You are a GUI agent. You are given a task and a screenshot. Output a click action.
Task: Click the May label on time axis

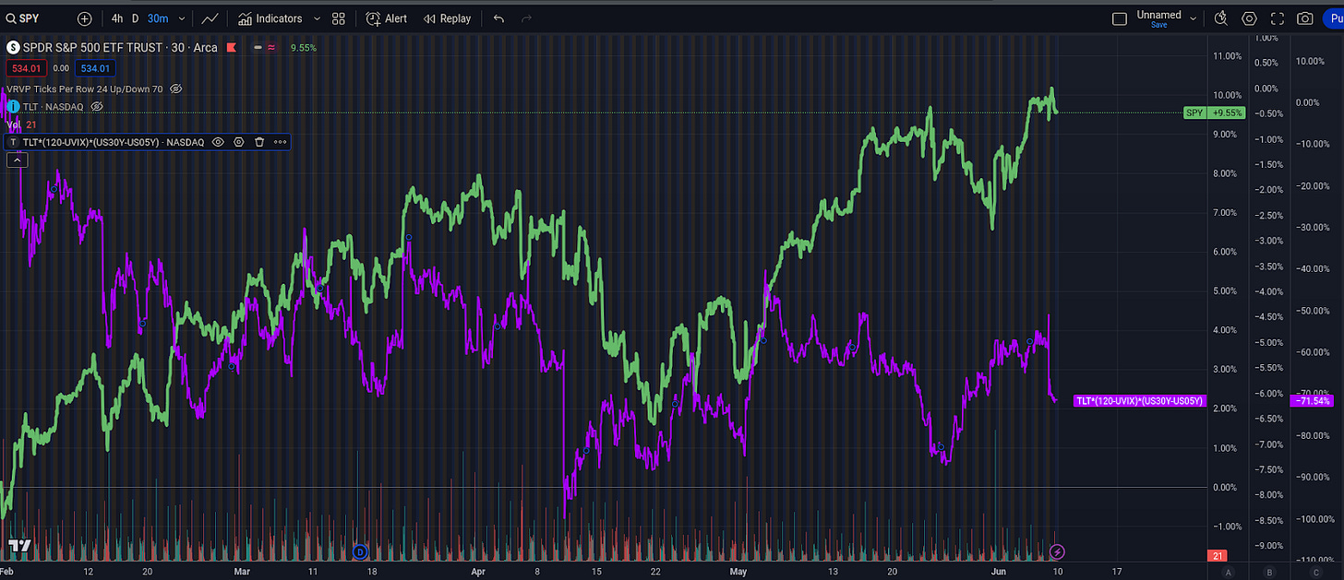coord(738,572)
